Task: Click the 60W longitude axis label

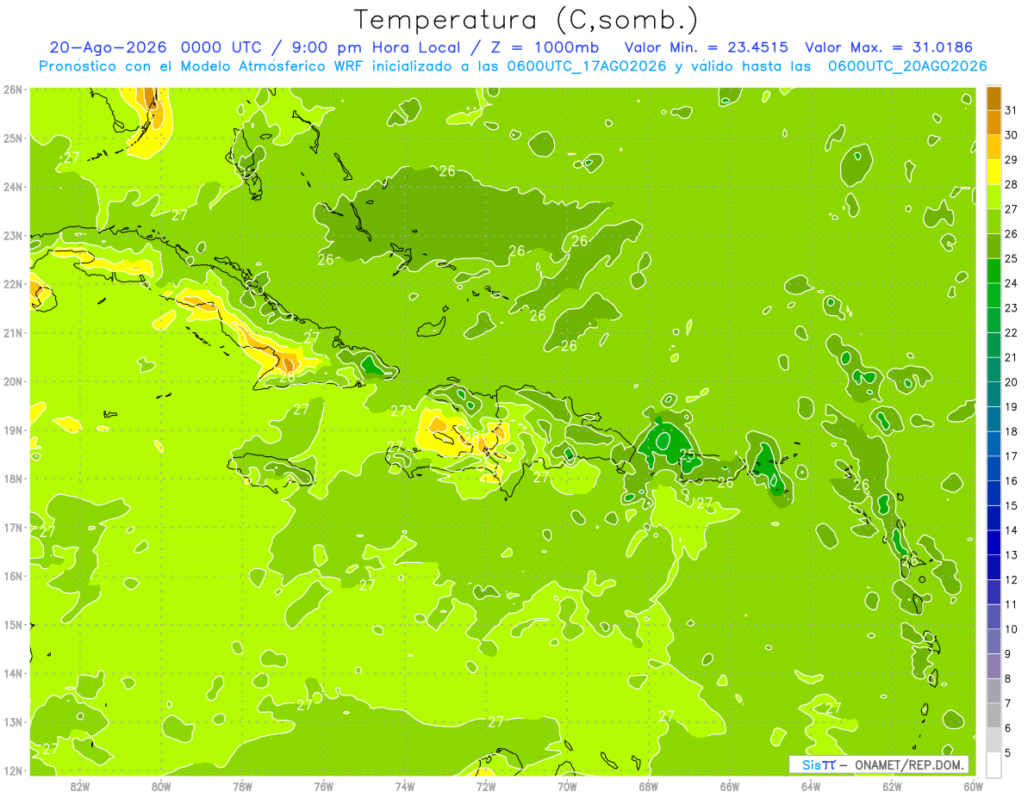Action: (973, 786)
